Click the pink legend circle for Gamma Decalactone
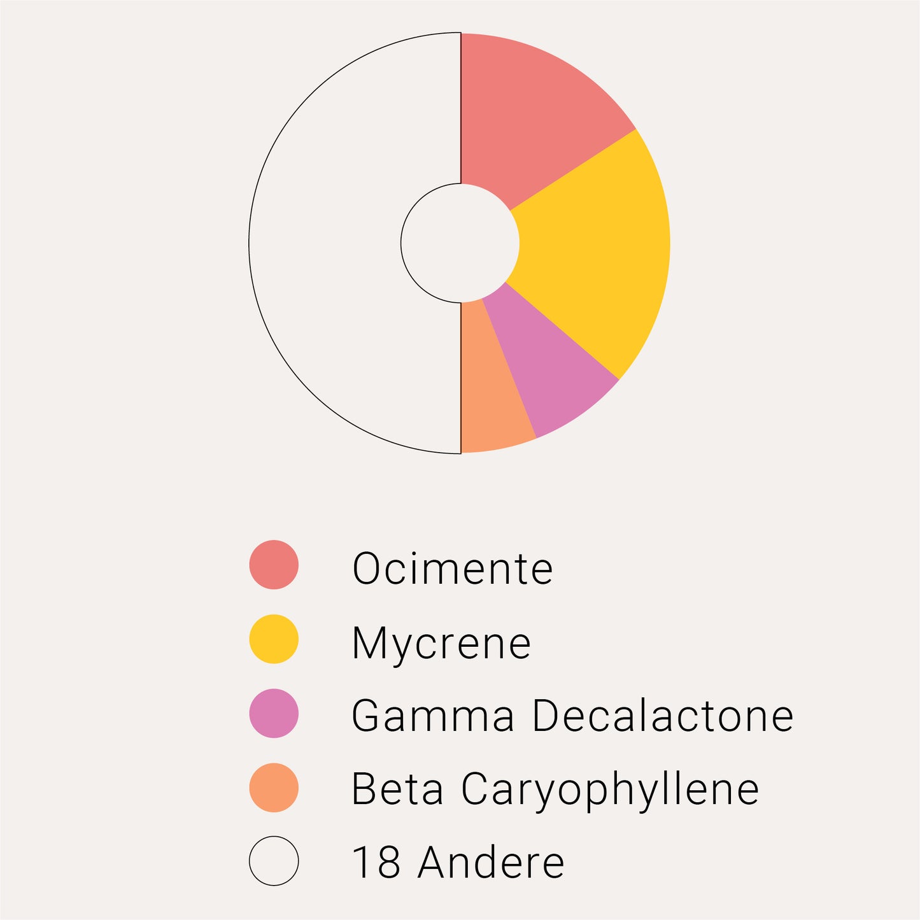920x920 pixels. pos(274,713)
